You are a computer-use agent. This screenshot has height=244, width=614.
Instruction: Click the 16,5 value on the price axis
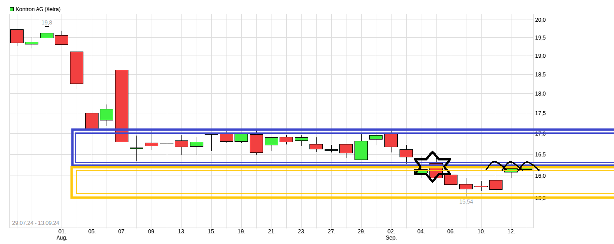tap(541, 155)
